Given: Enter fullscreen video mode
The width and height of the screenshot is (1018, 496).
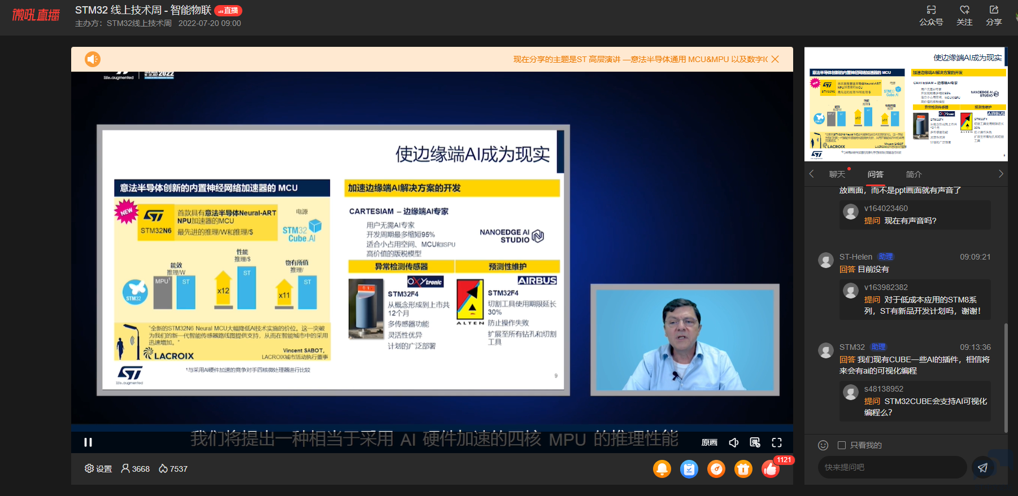Looking at the screenshot, I should (x=777, y=442).
